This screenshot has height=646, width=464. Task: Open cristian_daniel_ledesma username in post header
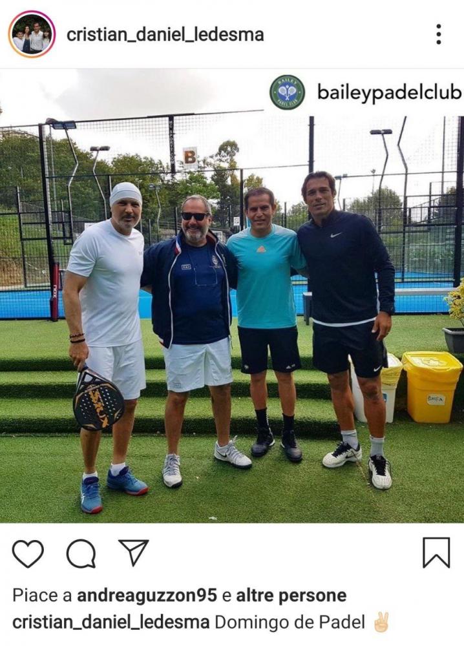(x=165, y=35)
